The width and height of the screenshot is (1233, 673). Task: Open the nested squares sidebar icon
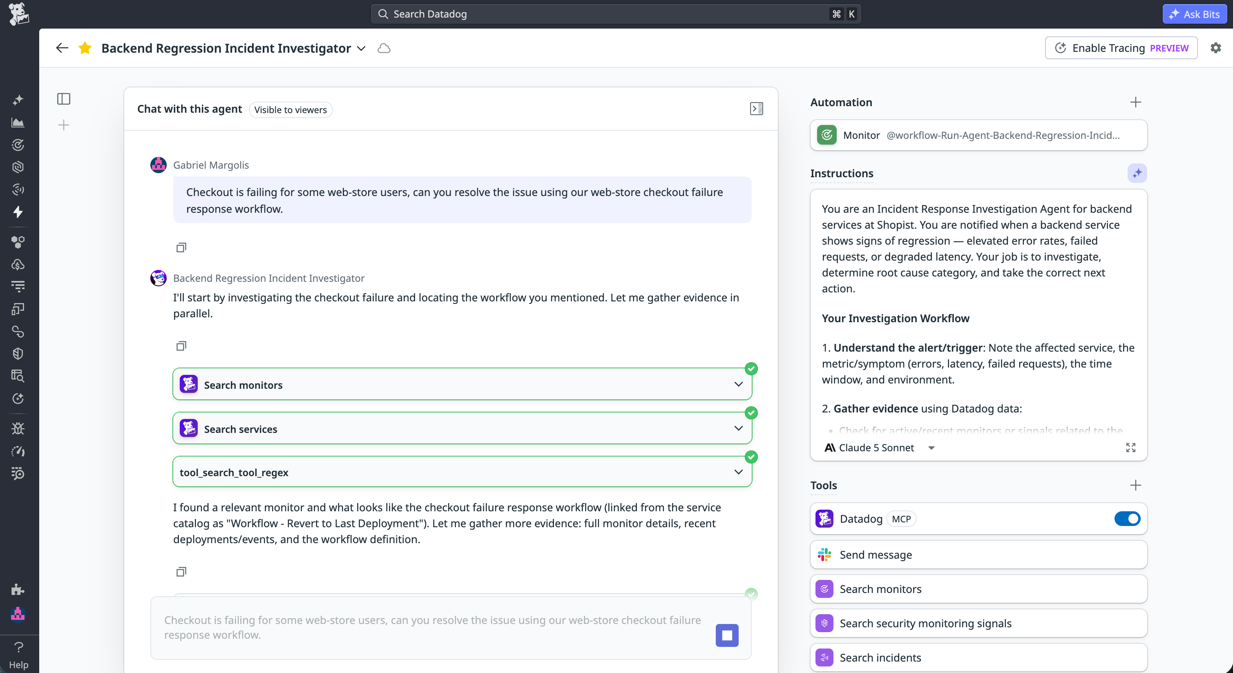(x=18, y=309)
